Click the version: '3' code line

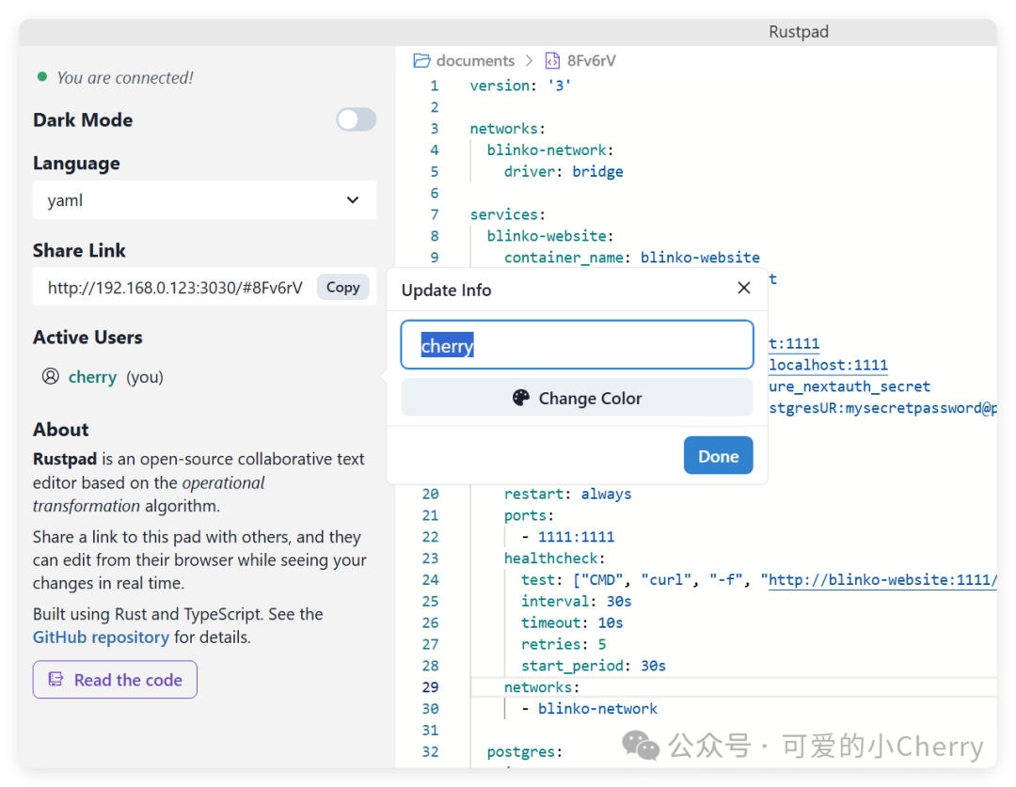(x=520, y=86)
